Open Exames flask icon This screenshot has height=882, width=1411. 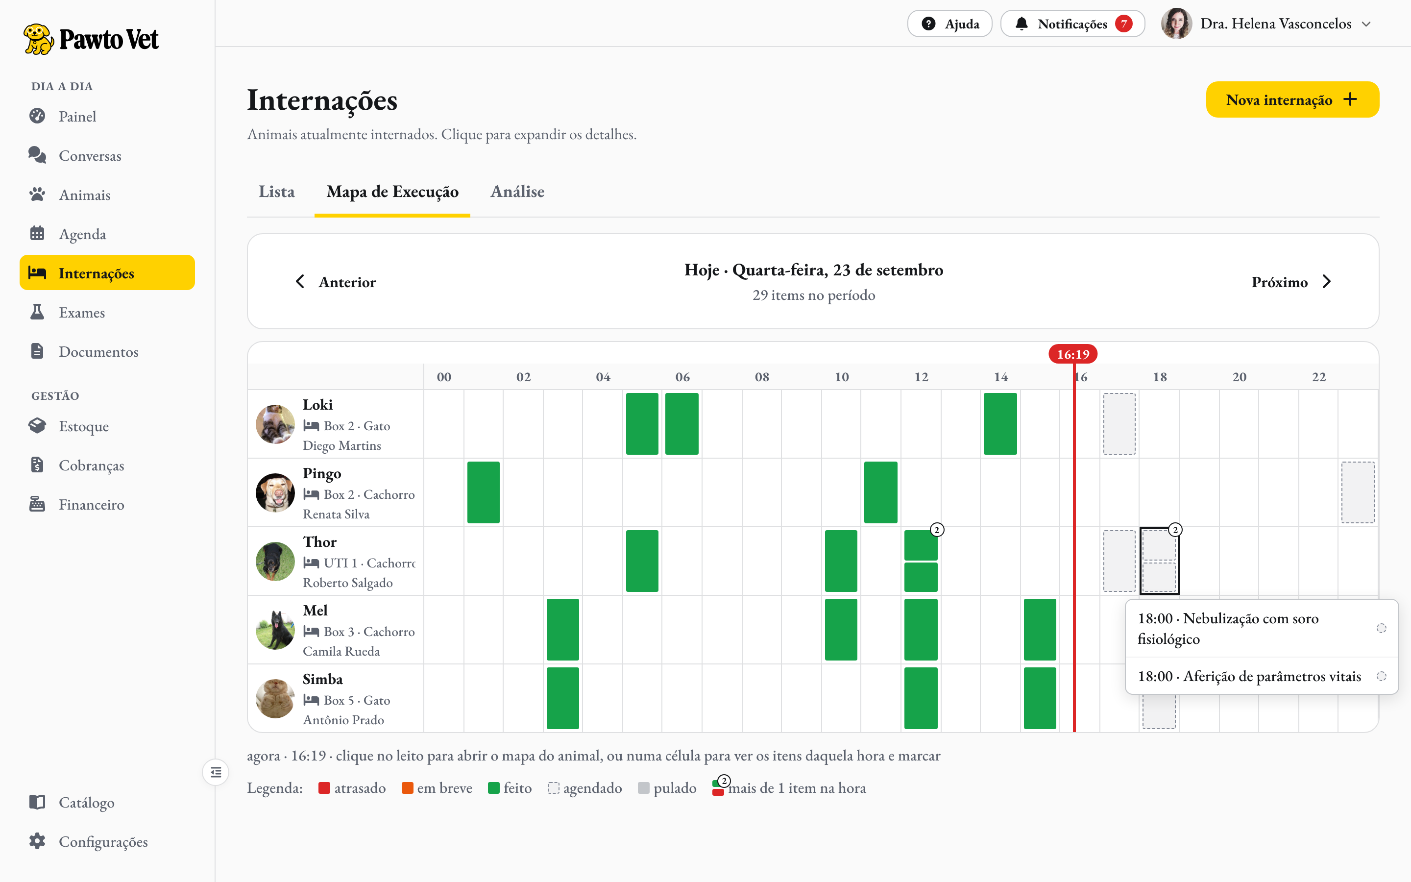point(37,312)
